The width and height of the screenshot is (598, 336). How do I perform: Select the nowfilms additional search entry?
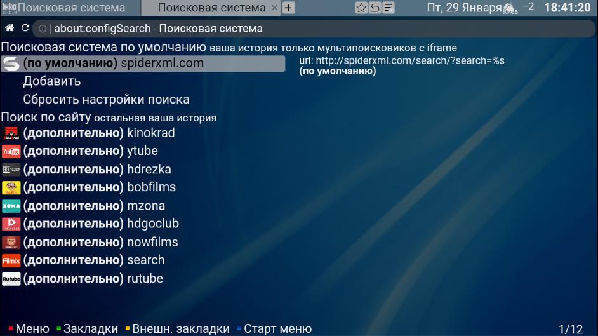point(100,242)
